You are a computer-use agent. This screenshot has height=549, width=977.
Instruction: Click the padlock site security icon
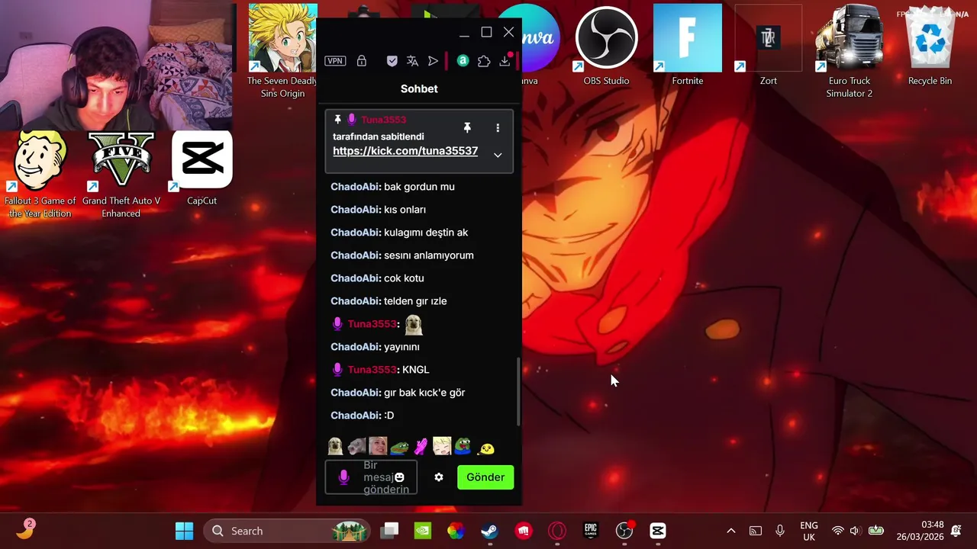pos(362,61)
